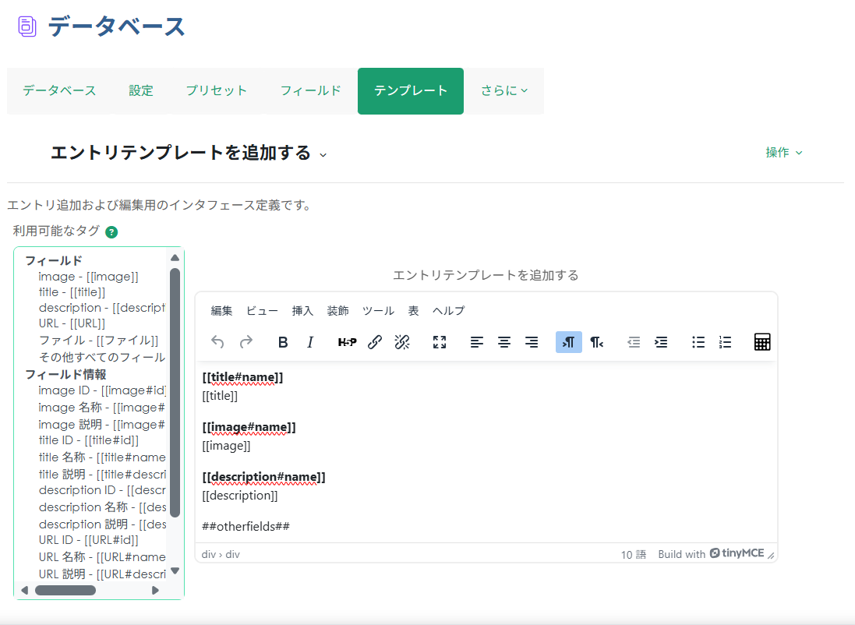The height and width of the screenshot is (625, 855).
Task: Insert a link with the link icon
Action: coord(375,342)
